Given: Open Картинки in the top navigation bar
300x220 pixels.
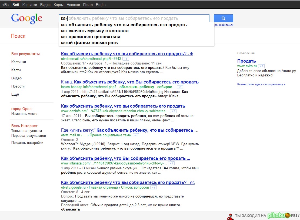Looking at the screenshot, I should click(x=30, y=5).
